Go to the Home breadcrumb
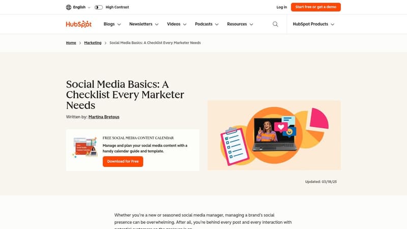This screenshot has width=407, height=229. [71, 43]
